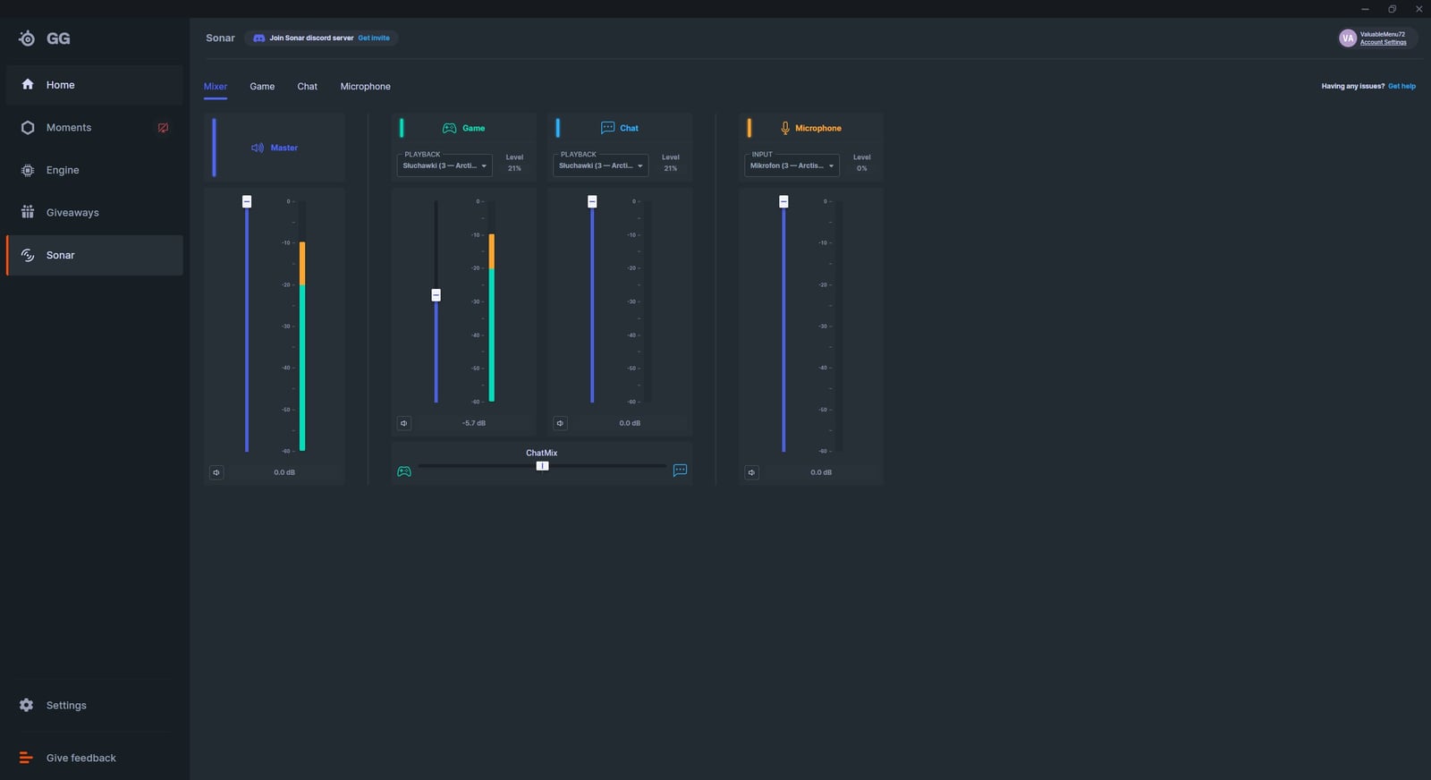
Task: Open the Microphone input device dropdown
Action: tap(792, 165)
